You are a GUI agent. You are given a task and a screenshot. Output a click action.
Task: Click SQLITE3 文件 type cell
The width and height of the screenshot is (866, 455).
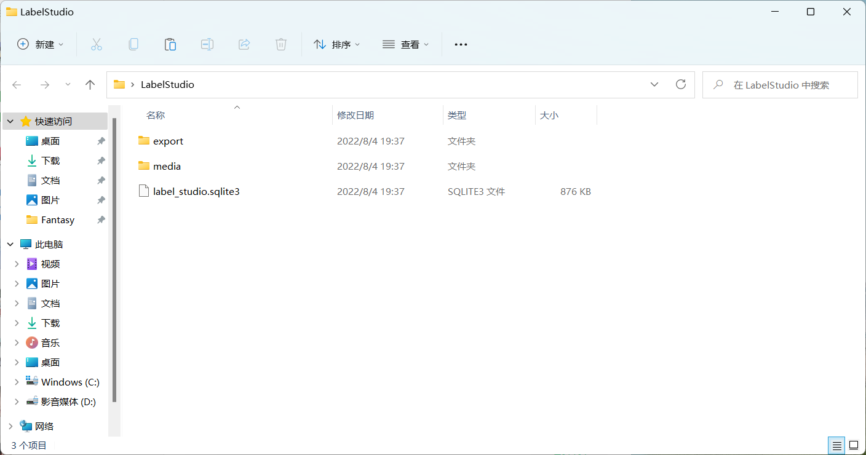476,191
